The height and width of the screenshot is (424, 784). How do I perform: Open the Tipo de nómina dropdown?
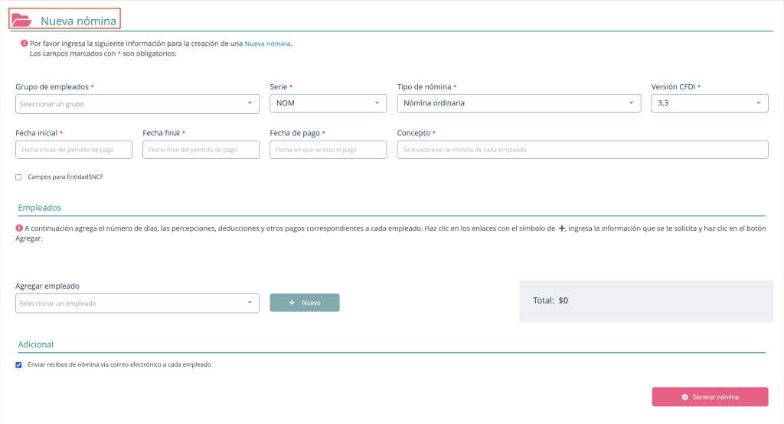[x=518, y=103]
